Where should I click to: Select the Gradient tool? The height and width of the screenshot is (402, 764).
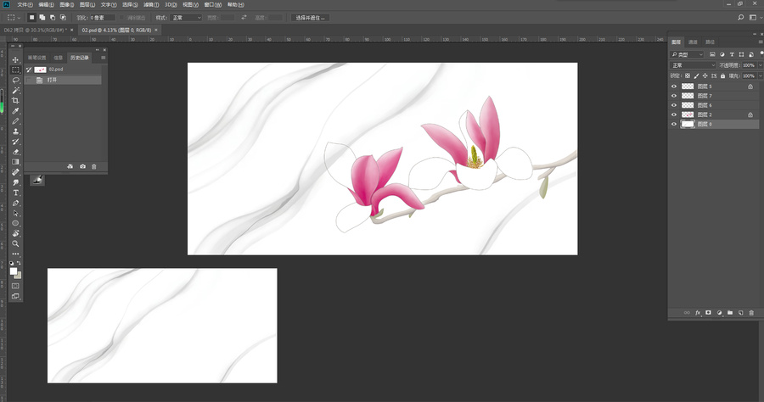[x=15, y=162]
